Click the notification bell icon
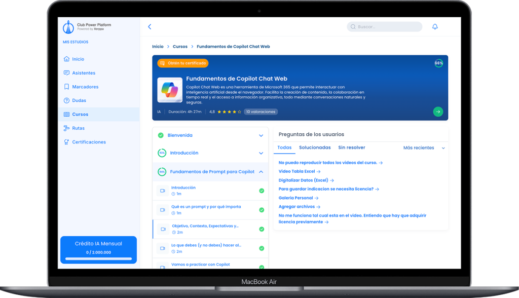 [435, 27]
